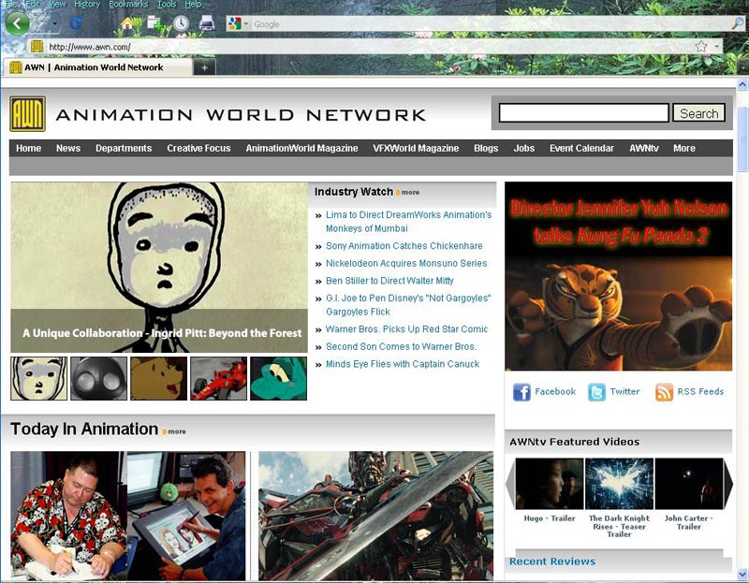Select the gray robot eyes thumbnail
Image resolution: width=749 pixels, height=583 pixels.
point(99,378)
